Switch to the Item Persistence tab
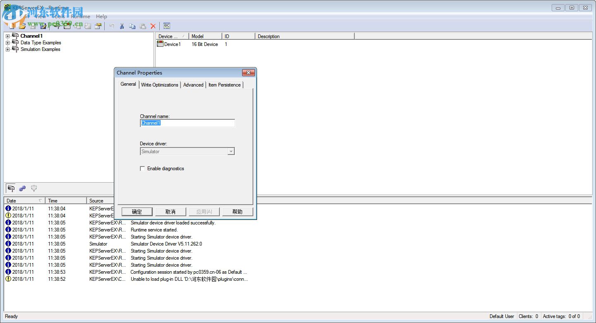Screen dimensions: 596x323 (224, 85)
